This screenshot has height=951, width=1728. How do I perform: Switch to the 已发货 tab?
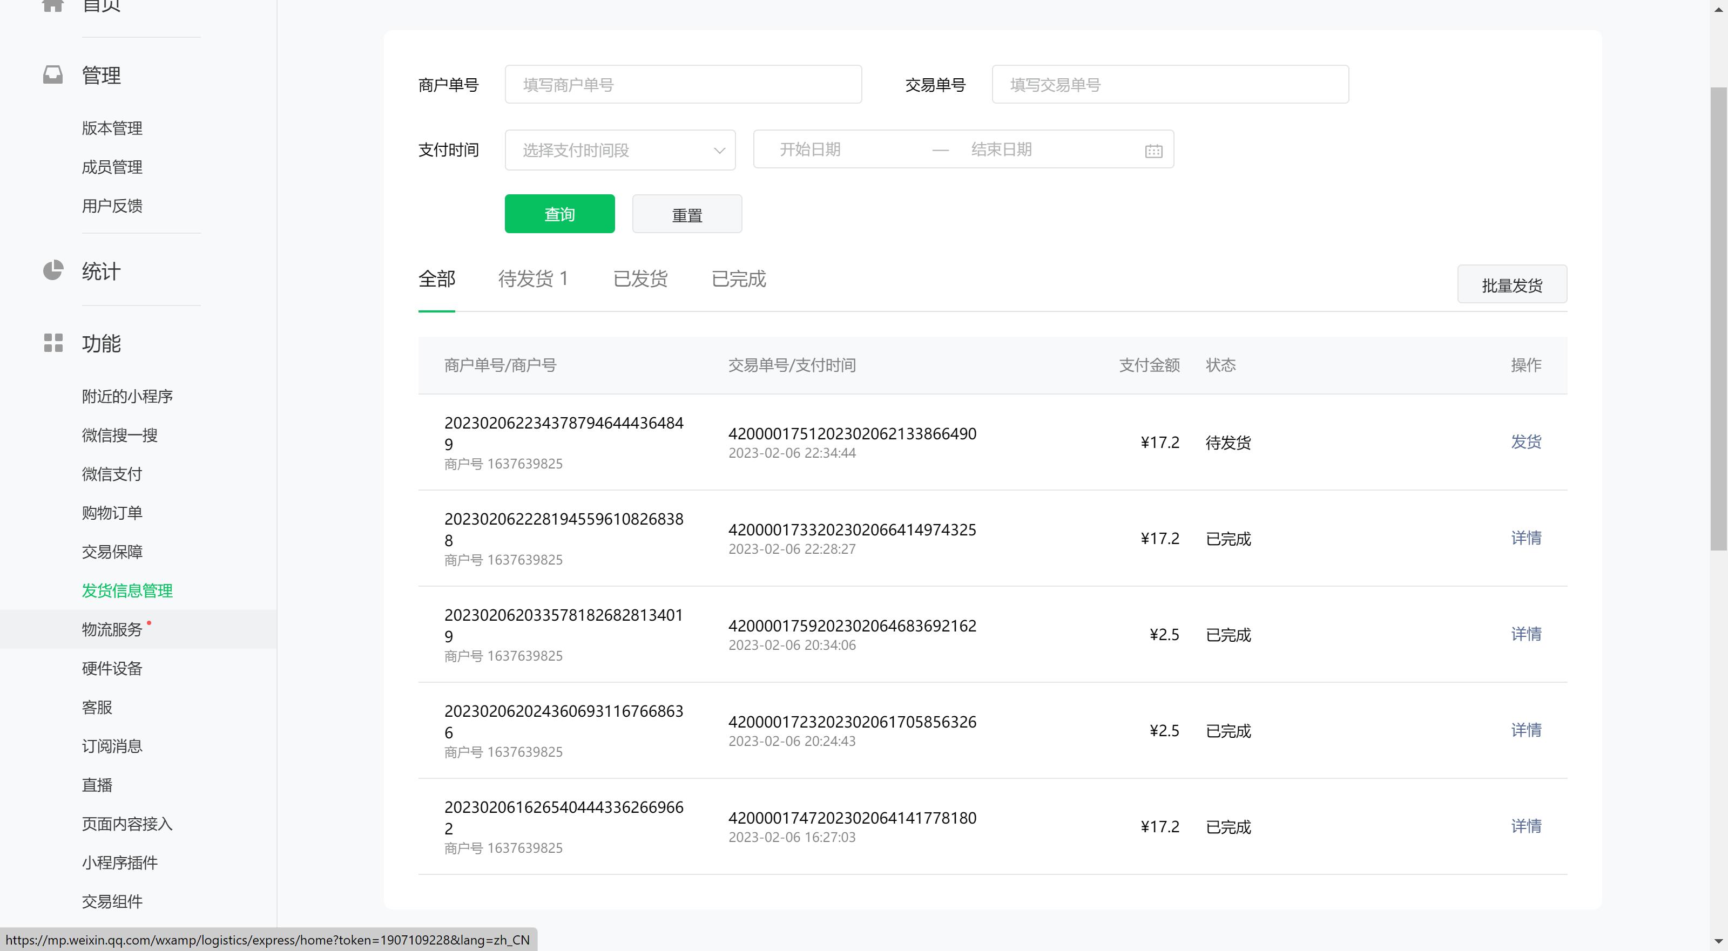(x=640, y=278)
